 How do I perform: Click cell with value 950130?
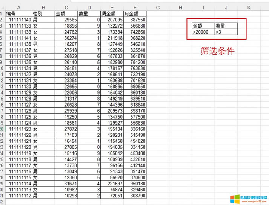pos(135,184)
